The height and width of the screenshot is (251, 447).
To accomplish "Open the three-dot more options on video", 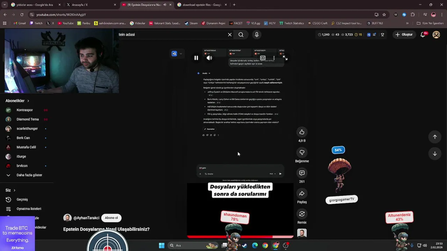I will point(274,58).
